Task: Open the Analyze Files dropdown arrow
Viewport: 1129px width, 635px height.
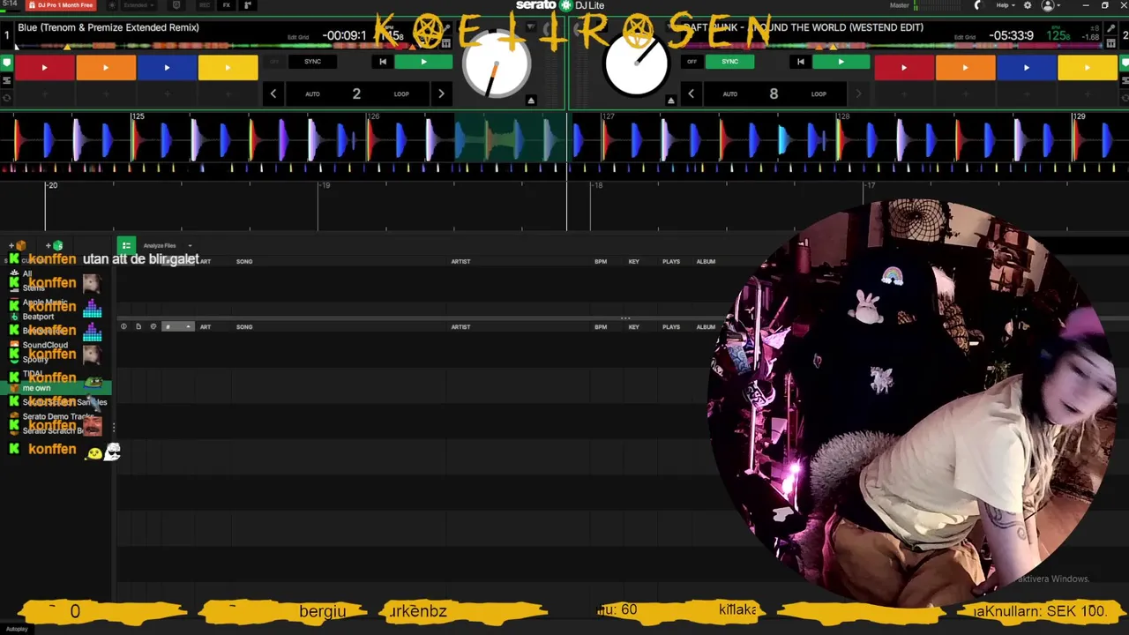Action: coord(190,246)
